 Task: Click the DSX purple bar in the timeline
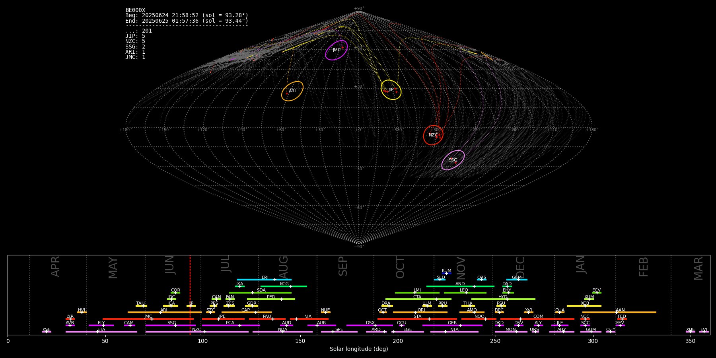370,325
